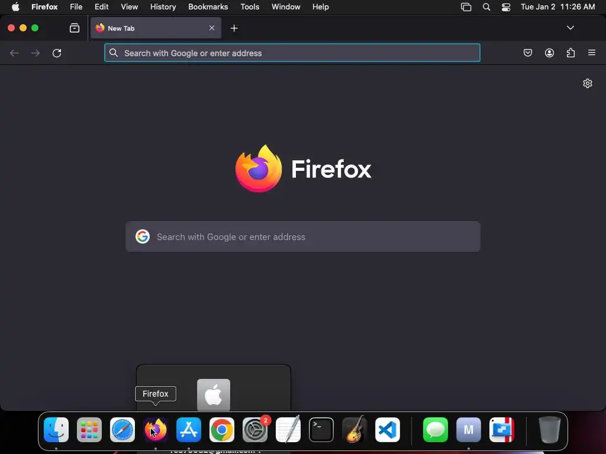
Task: Click the Apple logo thumbnail above the Dock
Action: [214, 394]
